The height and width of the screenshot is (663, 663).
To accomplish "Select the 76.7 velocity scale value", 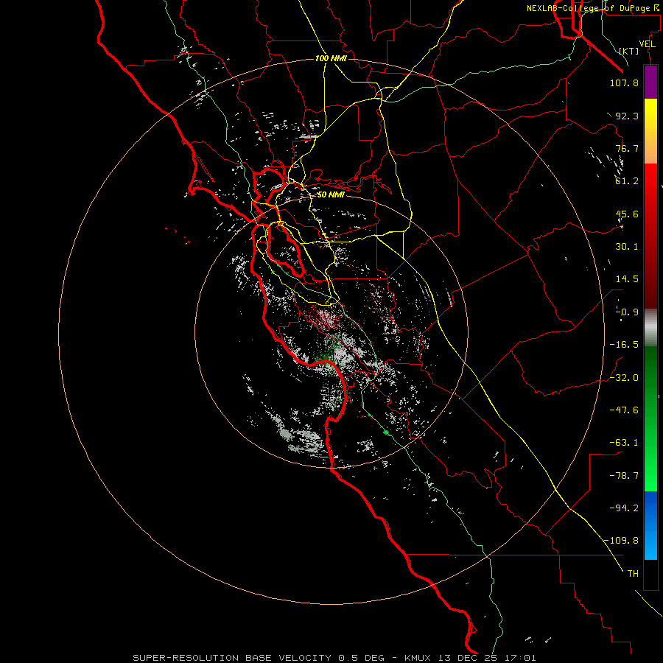I will tap(627, 148).
